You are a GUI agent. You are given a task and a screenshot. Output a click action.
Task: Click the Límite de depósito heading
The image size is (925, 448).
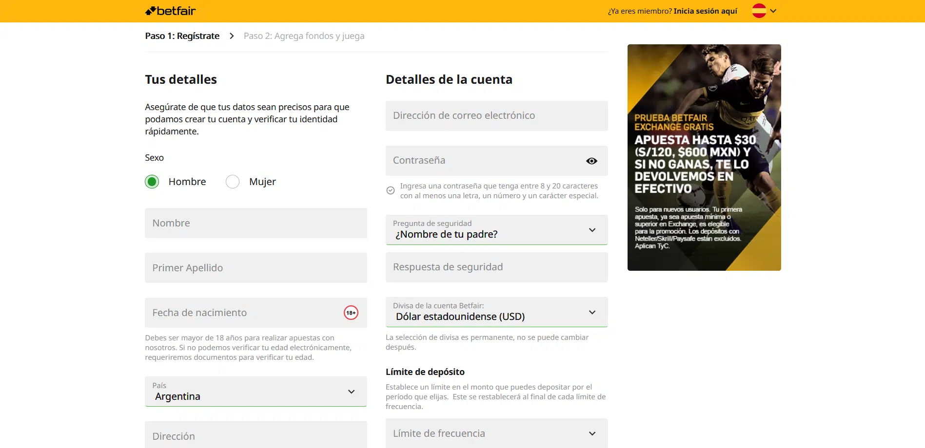click(425, 372)
